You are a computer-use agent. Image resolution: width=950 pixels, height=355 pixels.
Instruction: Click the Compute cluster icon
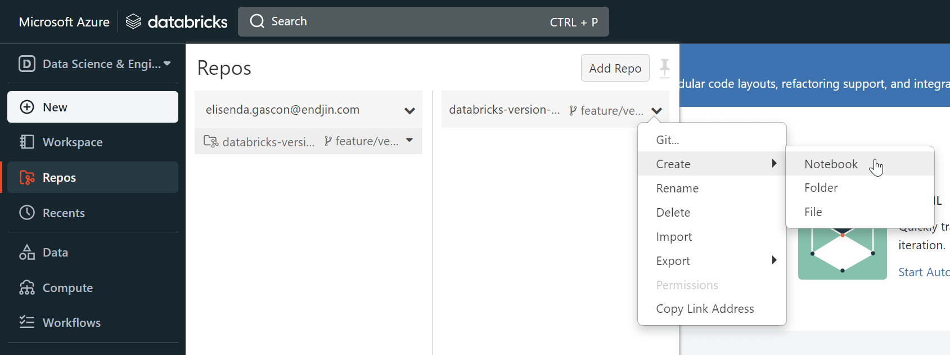(x=27, y=287)
